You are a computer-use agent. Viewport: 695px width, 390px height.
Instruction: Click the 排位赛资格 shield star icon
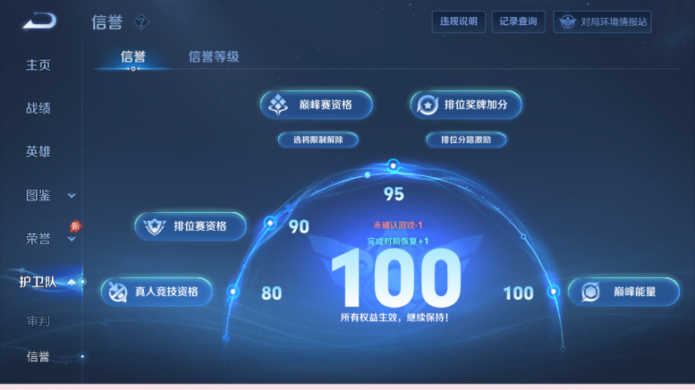[154, 226]
